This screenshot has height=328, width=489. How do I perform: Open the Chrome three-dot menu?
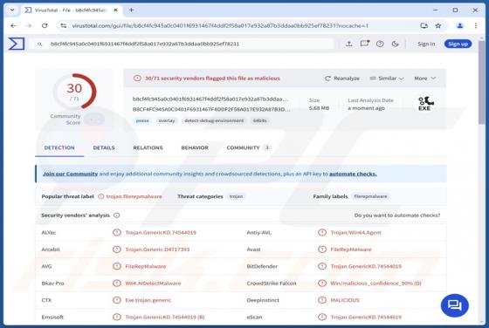click(x=476, y=26)
